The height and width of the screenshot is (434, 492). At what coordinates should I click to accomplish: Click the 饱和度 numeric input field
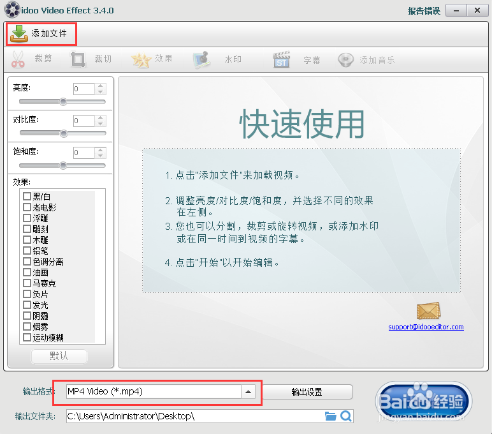83,153
